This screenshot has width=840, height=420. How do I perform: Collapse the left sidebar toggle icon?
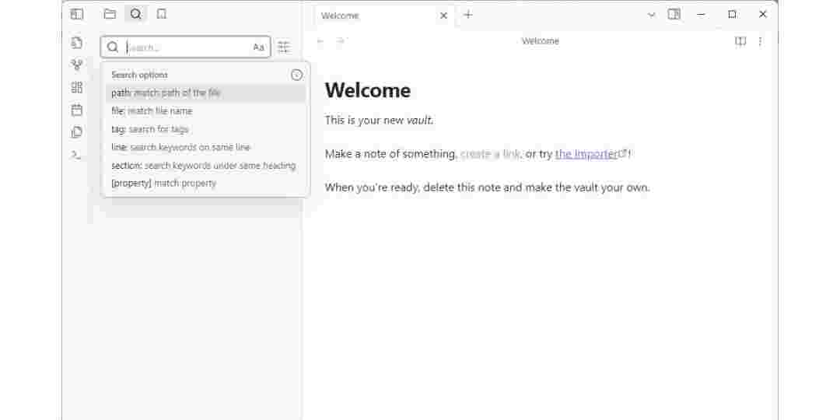click(x=77, y=14)
